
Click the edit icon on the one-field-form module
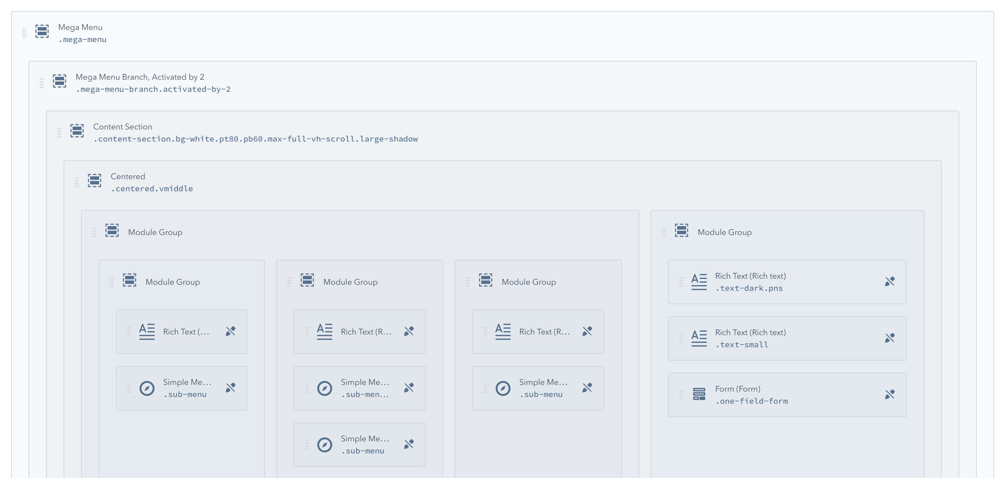click(890, 394)
